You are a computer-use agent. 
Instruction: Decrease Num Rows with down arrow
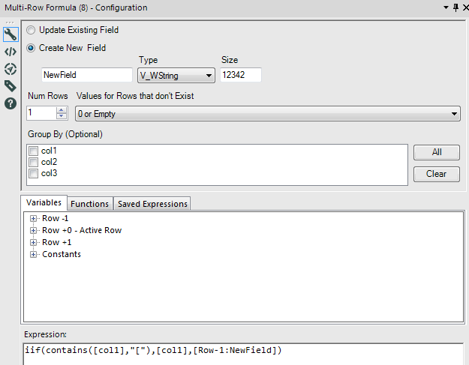[x=62, y=116]
